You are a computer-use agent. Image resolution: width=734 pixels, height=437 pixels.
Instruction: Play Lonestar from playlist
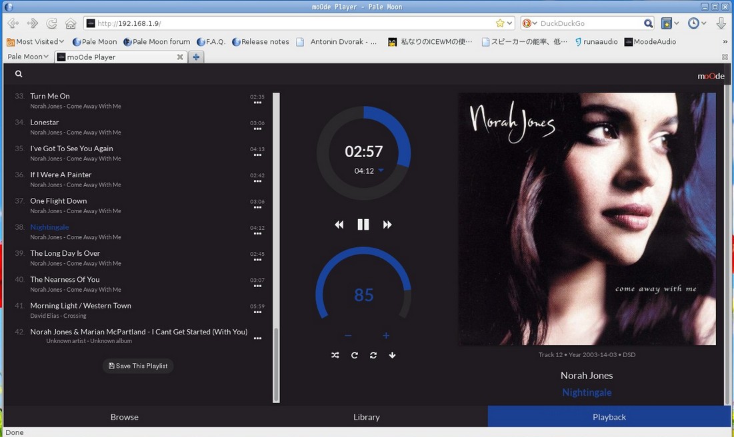coord(45,122)
